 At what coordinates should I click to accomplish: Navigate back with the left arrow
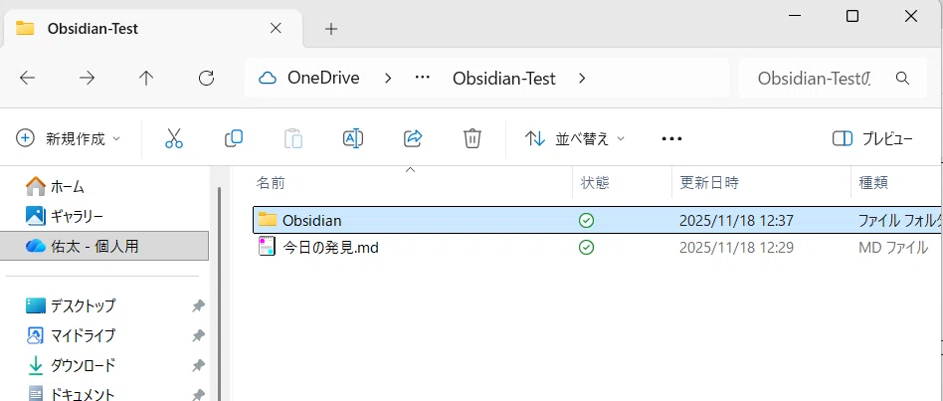point(27,78)
